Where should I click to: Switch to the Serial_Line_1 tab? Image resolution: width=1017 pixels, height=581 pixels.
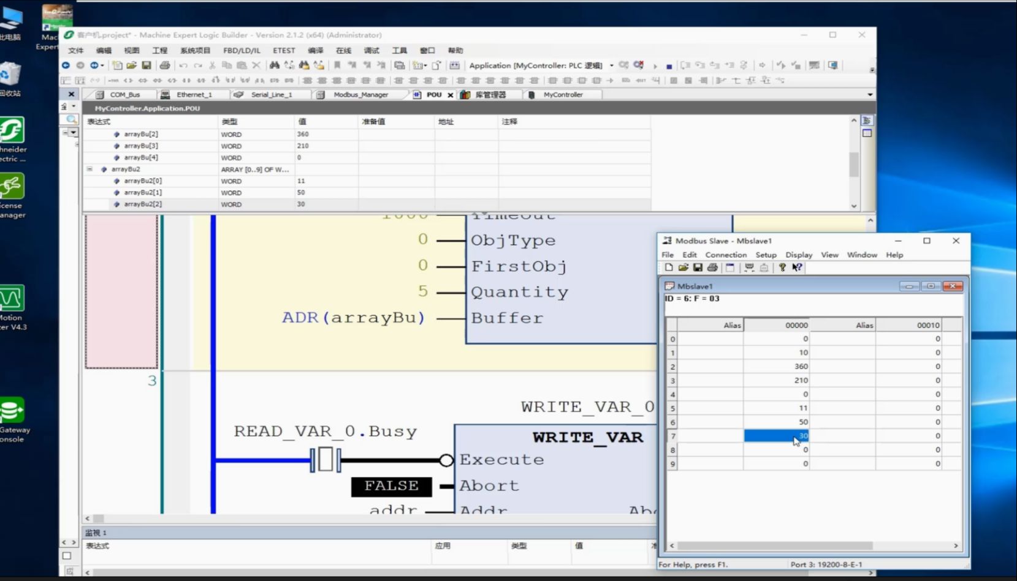[x=271, y=95]
